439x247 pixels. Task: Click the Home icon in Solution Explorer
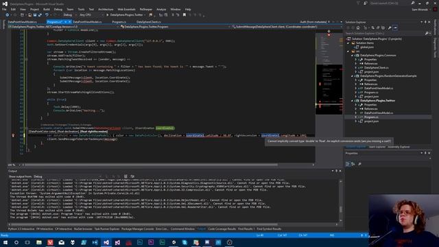coord(358,27)
